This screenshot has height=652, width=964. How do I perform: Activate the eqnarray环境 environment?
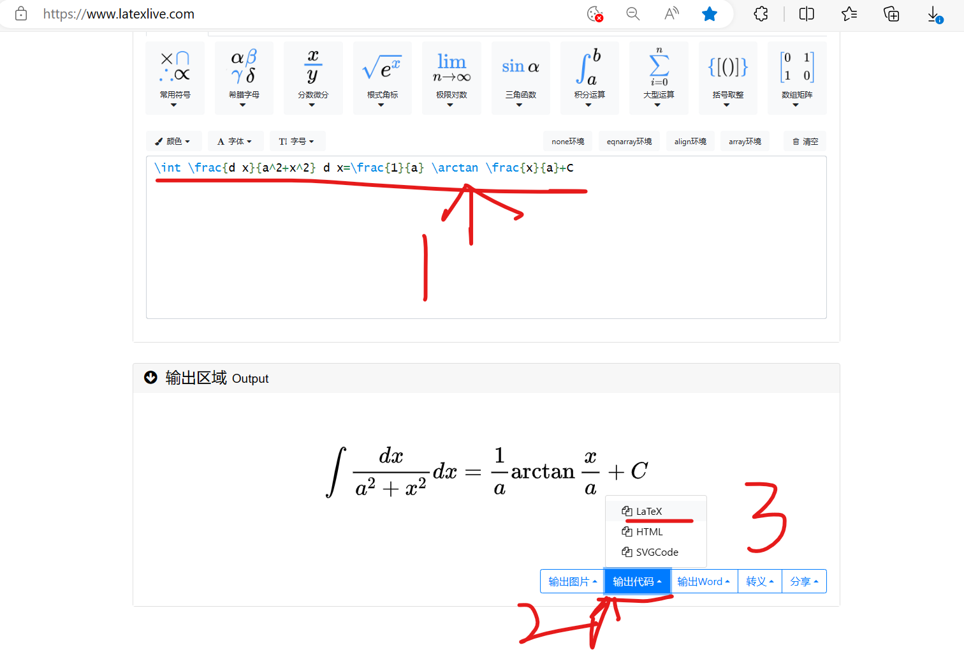(x=629, y=141)
